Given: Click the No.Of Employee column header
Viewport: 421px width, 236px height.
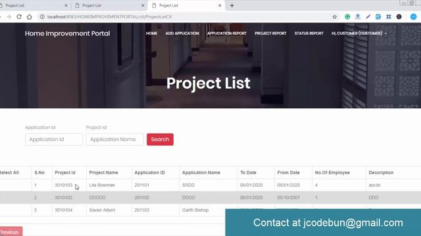Looking at the screenshot, I should pyautogui.click(x=332, y=172).
